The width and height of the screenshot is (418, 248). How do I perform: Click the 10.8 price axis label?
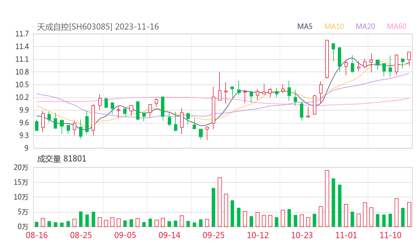pos(22,72)
